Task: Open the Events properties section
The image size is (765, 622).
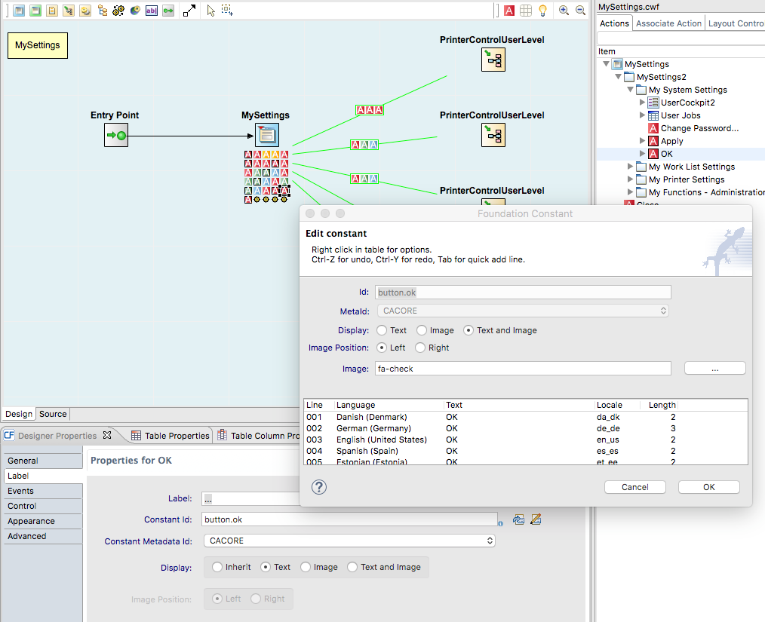Action: point(43,491)
